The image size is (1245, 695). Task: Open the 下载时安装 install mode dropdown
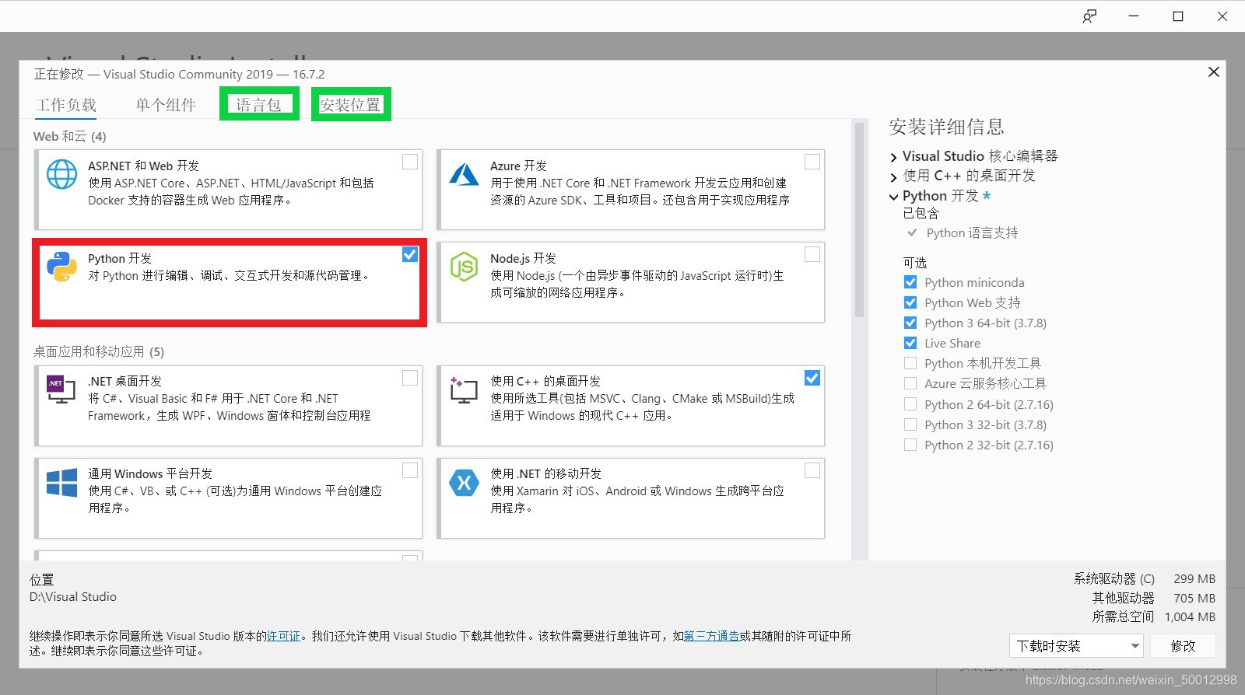[1077, 646]
